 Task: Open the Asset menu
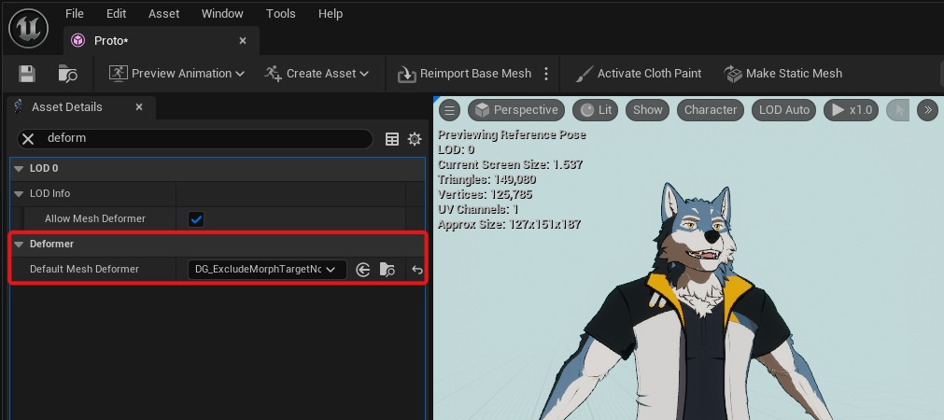point(162,14)
